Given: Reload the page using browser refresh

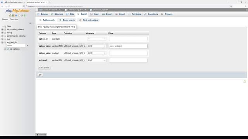Looking at the screenshot, I should coord(9,6).
